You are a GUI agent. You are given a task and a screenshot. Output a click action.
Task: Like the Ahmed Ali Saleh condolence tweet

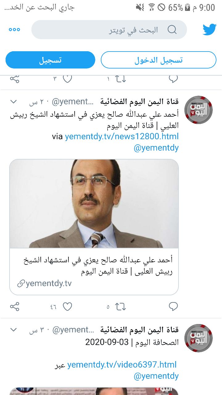[67, 306]
